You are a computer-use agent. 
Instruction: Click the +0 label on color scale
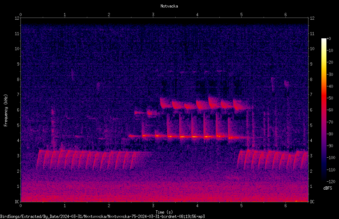[x=329, y=39]
